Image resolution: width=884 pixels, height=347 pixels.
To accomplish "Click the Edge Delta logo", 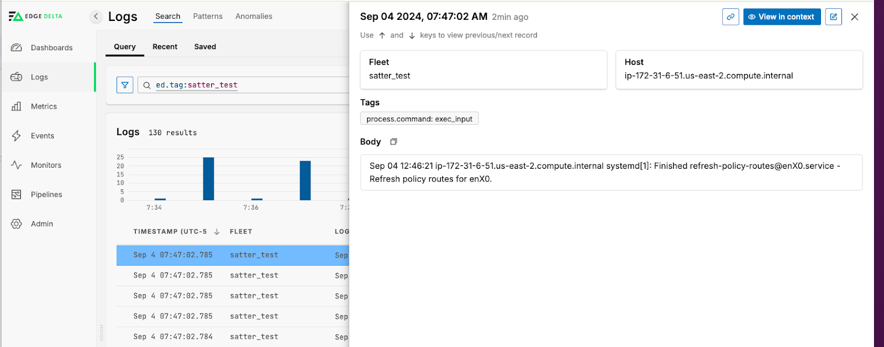I will pyautogui.click(x=35, y=17).
